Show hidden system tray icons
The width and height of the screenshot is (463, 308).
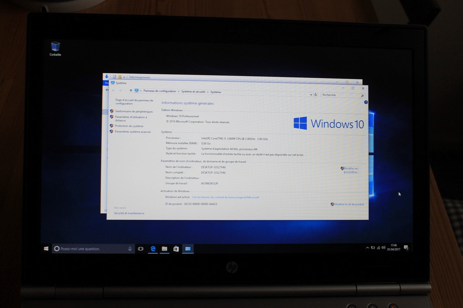coord(367,248)
